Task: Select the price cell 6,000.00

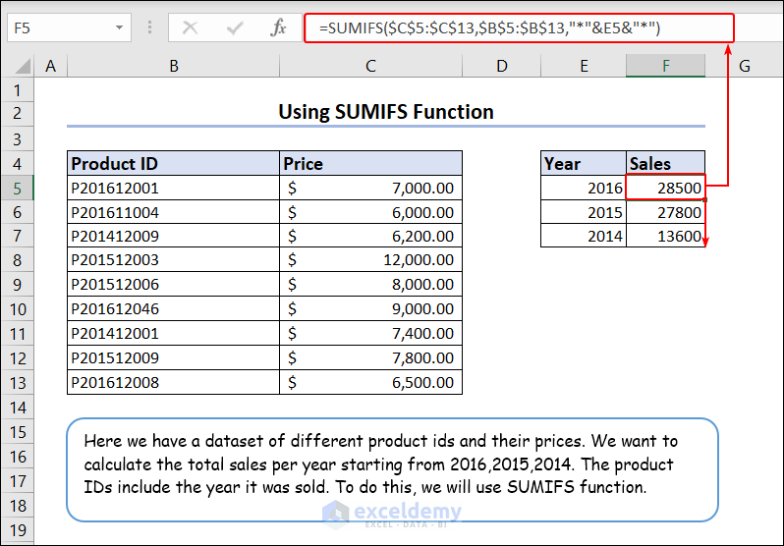Action: click(370, 212)
